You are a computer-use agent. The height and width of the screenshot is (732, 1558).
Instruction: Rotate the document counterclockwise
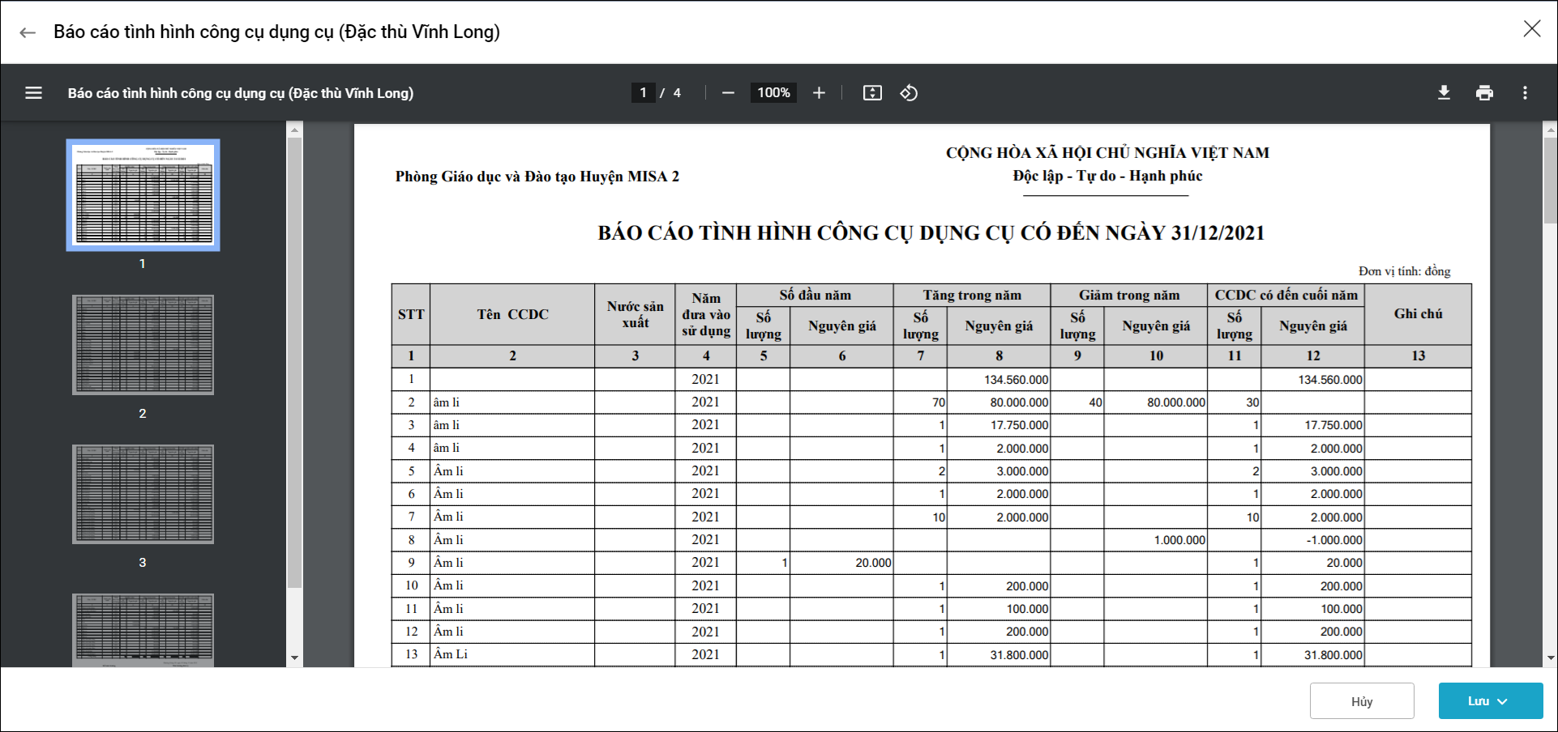[909, 93]
